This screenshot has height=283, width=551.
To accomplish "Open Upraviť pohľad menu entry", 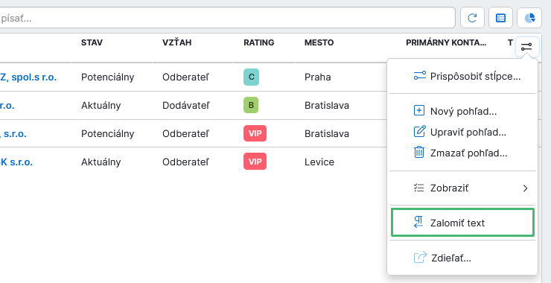I will (x=462, y=132).
